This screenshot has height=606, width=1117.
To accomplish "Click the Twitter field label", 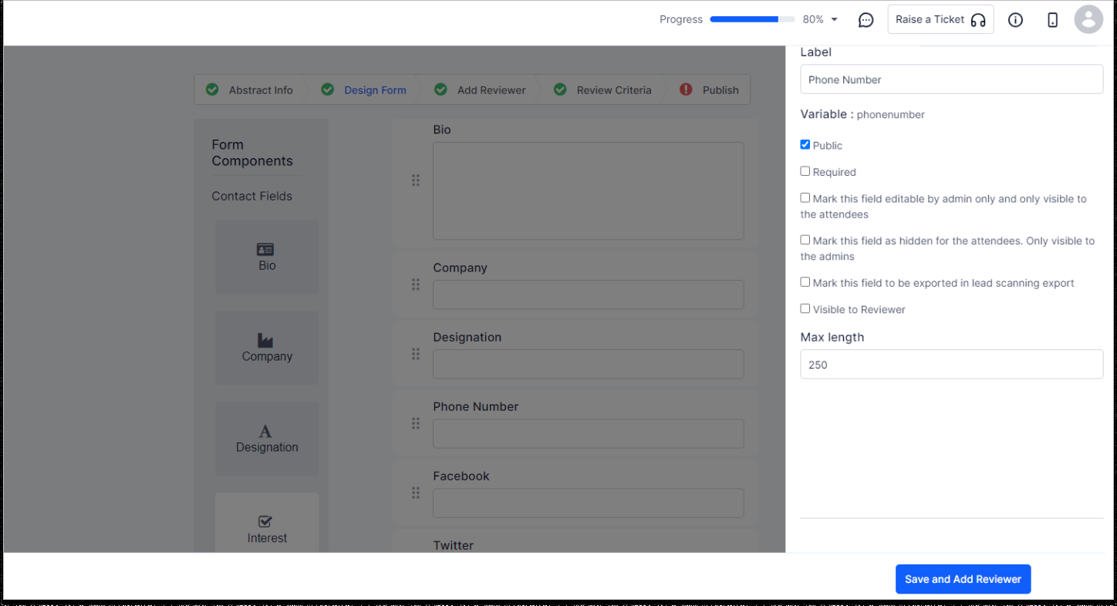I will (453, 545).
